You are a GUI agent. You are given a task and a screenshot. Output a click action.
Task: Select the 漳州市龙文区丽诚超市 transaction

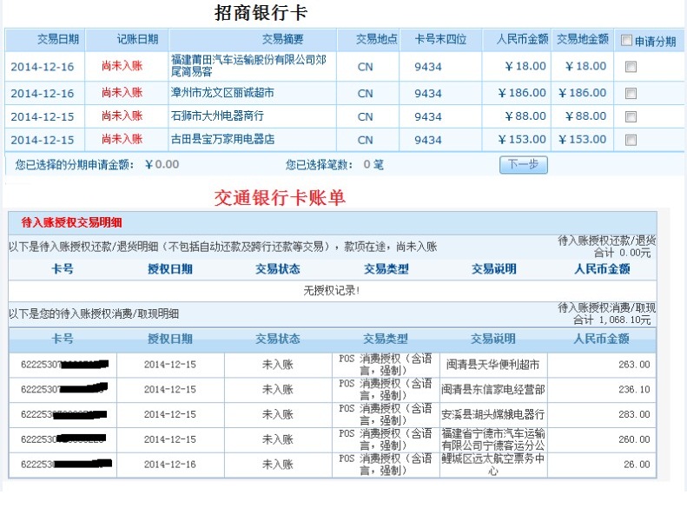coord(222,93)
